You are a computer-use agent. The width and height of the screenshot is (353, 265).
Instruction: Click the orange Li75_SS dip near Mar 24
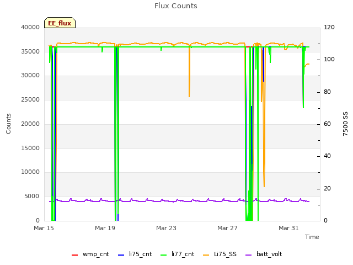tap(189, 72)
